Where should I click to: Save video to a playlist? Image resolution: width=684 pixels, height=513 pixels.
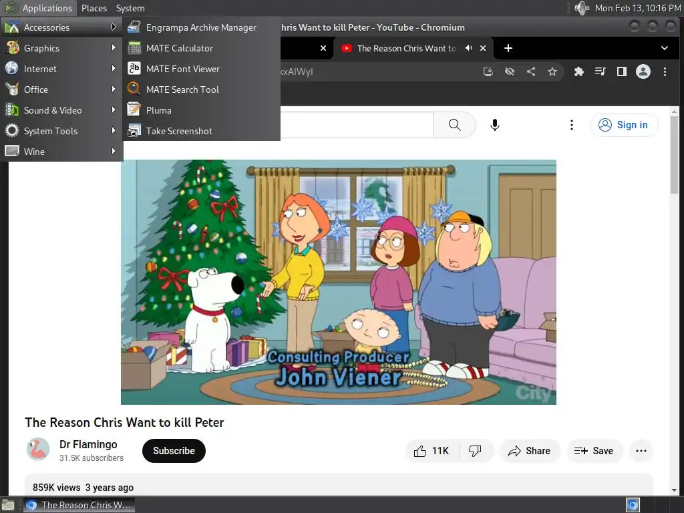(x=594, y=451)
